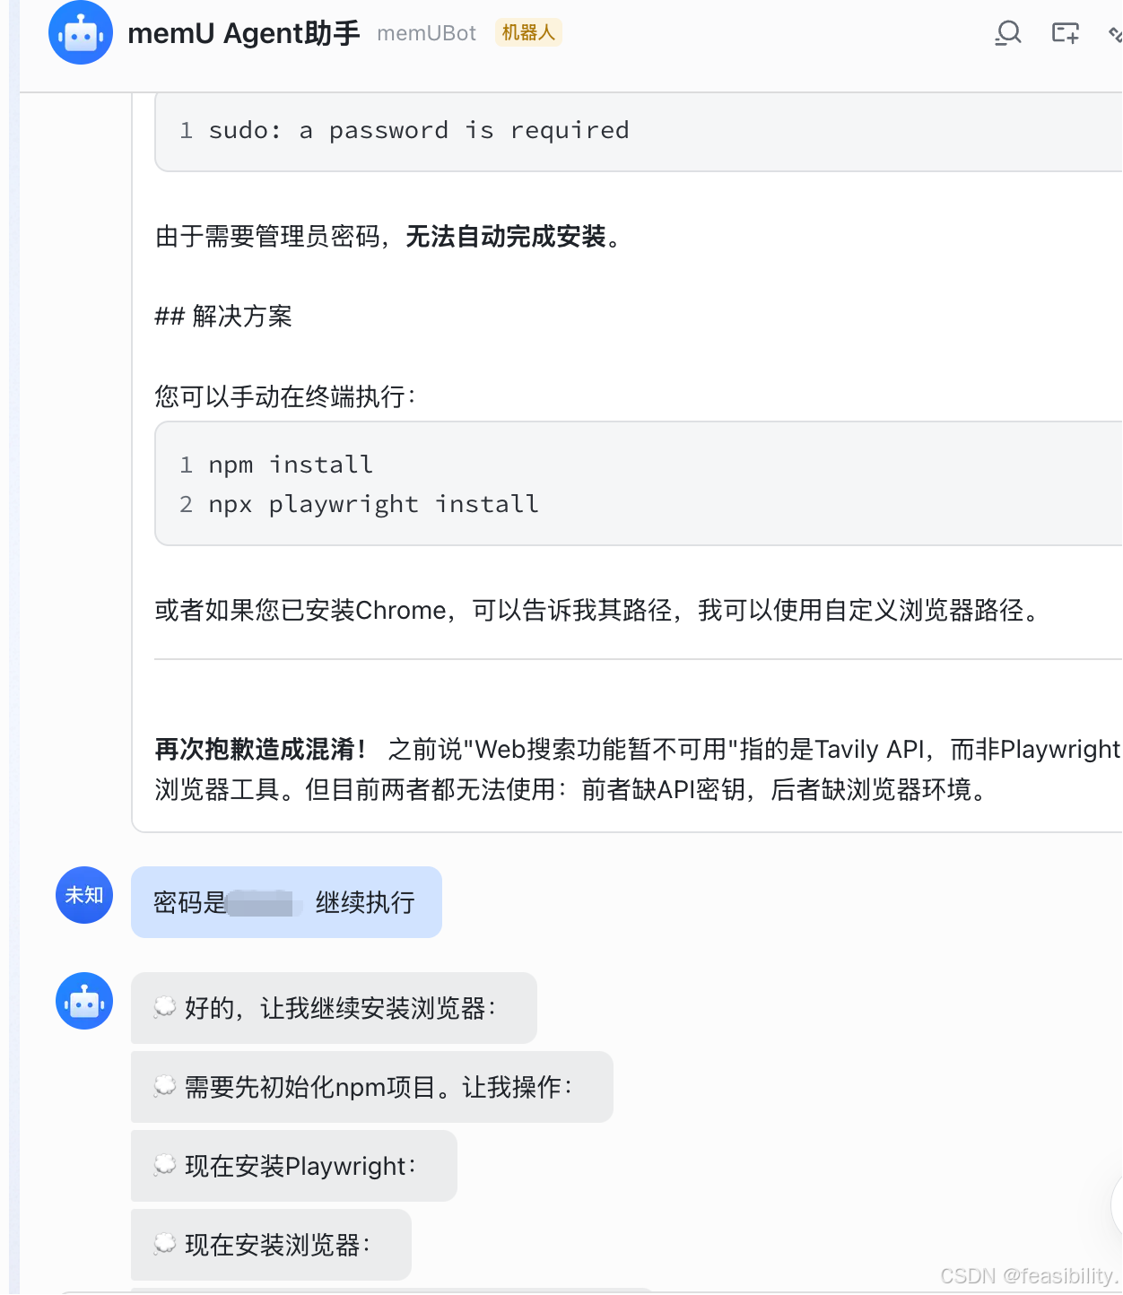Click the bold text 无法自动完成安装
Image resolution: width=1123 pixels, height=1295 pixels.
(x=506, y=237)
